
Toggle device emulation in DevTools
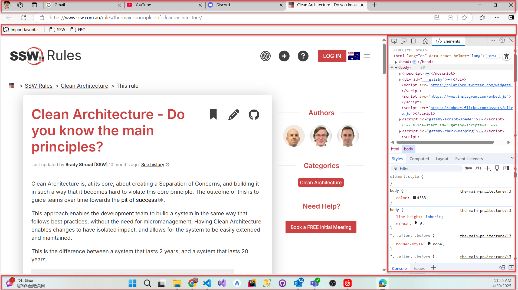click(x=404, y=41)
